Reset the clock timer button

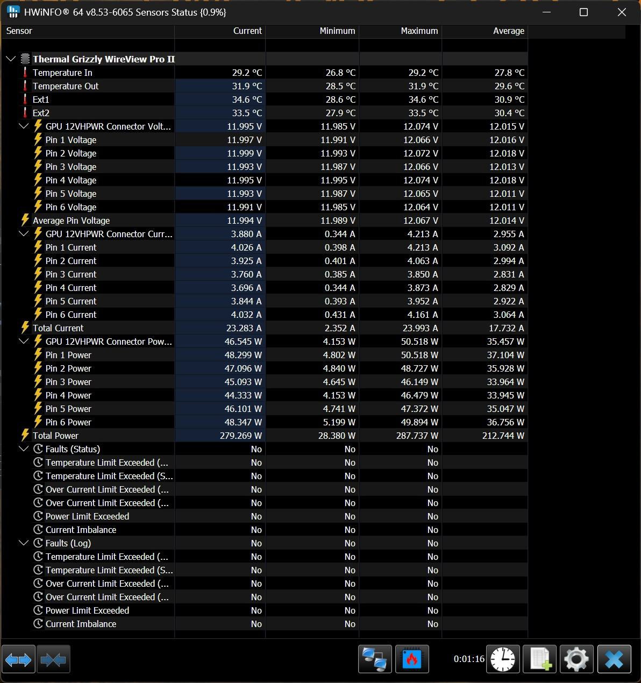[503, 659]
